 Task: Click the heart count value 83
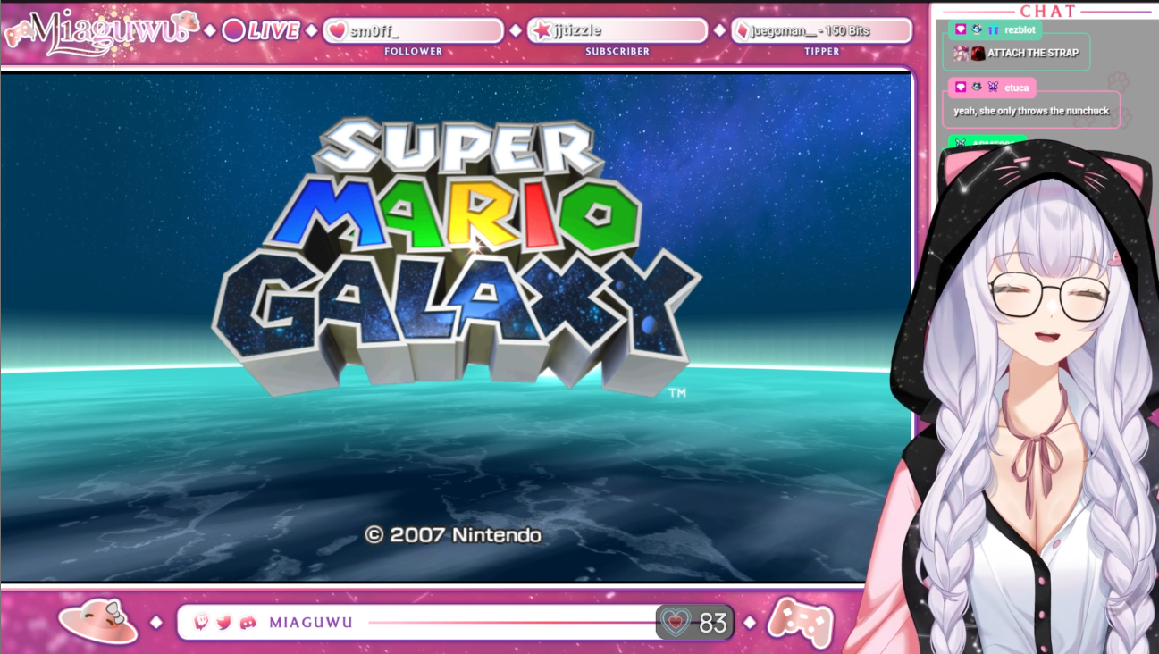pos(713,623)
